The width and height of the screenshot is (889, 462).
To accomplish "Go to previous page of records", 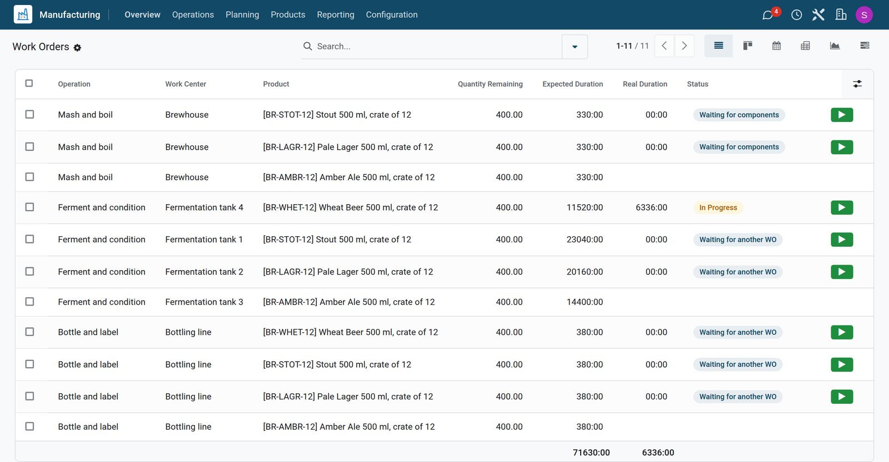I will pos(665,46).
